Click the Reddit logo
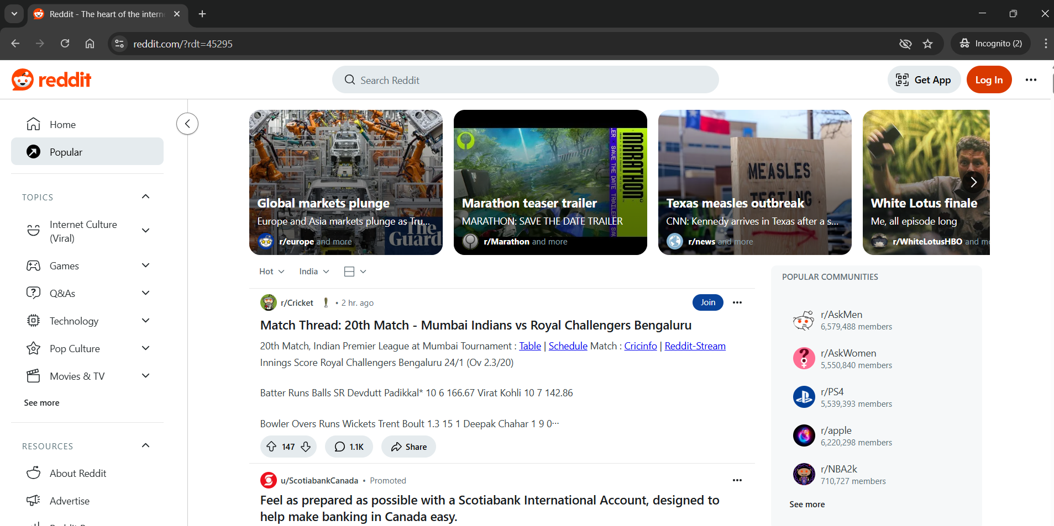 [51, 80]
